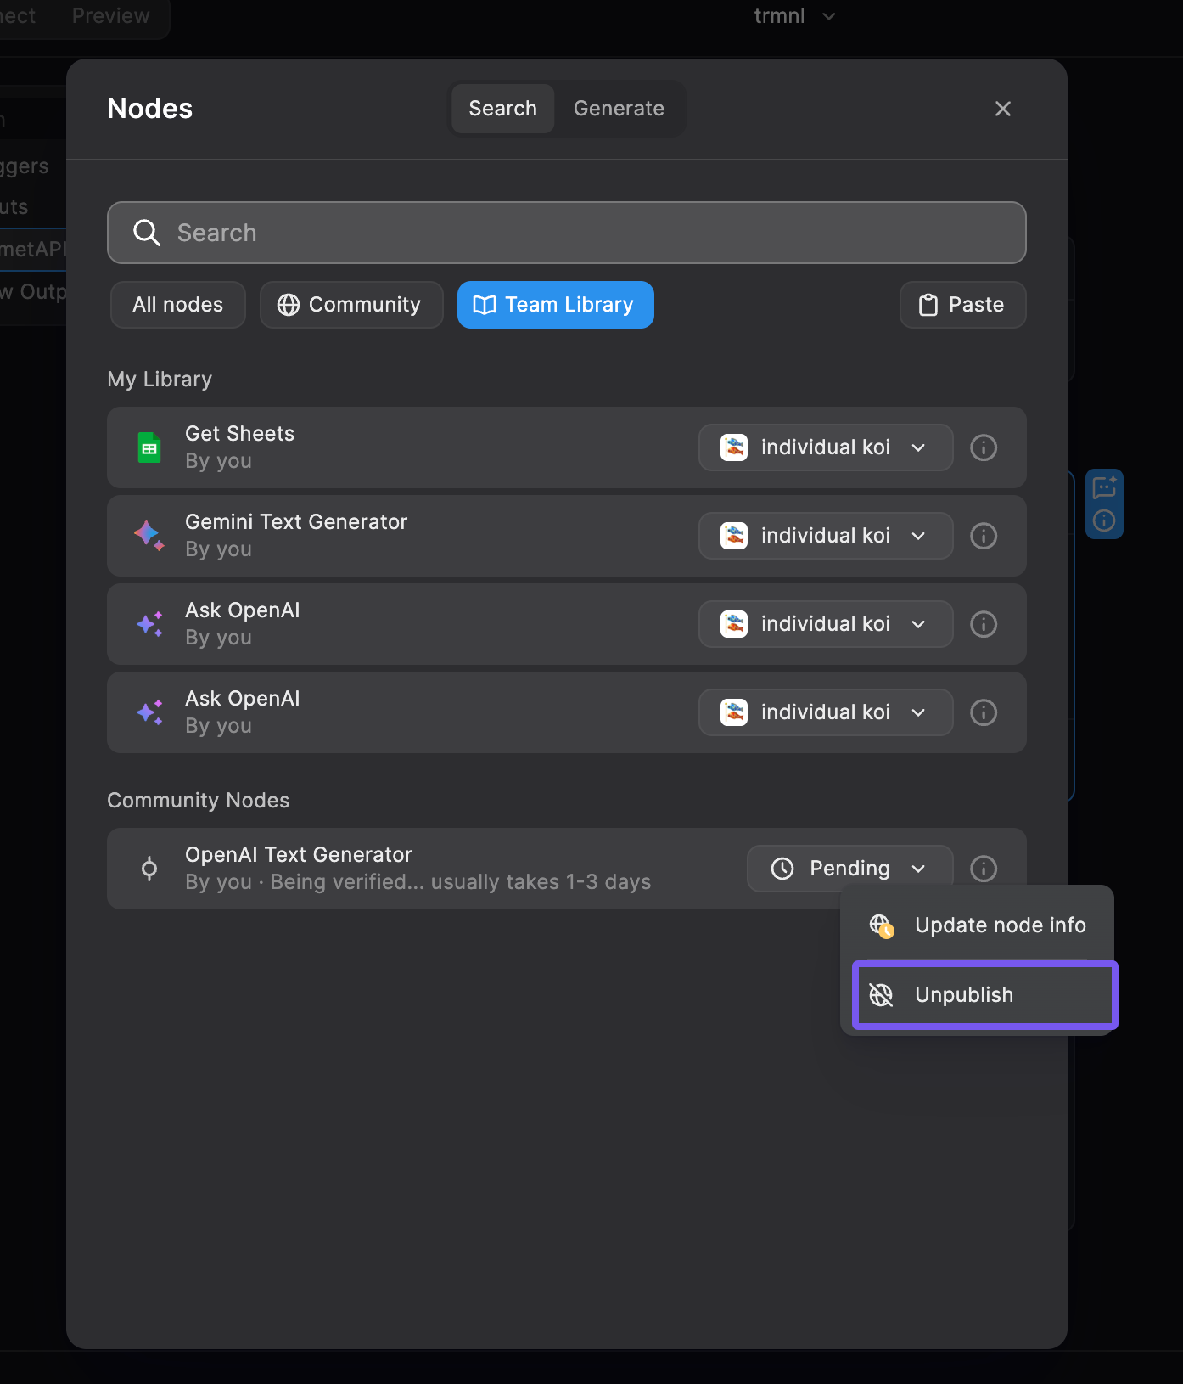The width and height of the screenshot is (1183, 1384).
Task: Close the Nodes dialog
Action: pyautogui.click(x=1003, y=109)
